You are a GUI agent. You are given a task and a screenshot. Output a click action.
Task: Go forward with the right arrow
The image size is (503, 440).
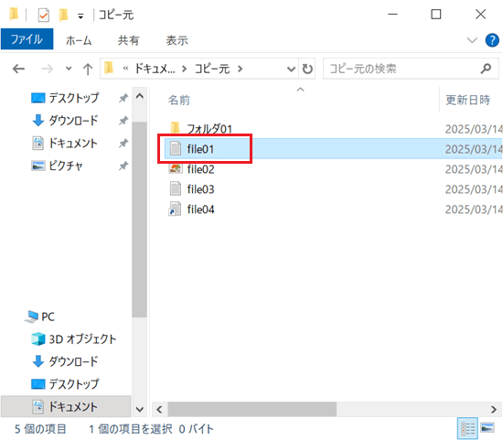coord(48,69)
